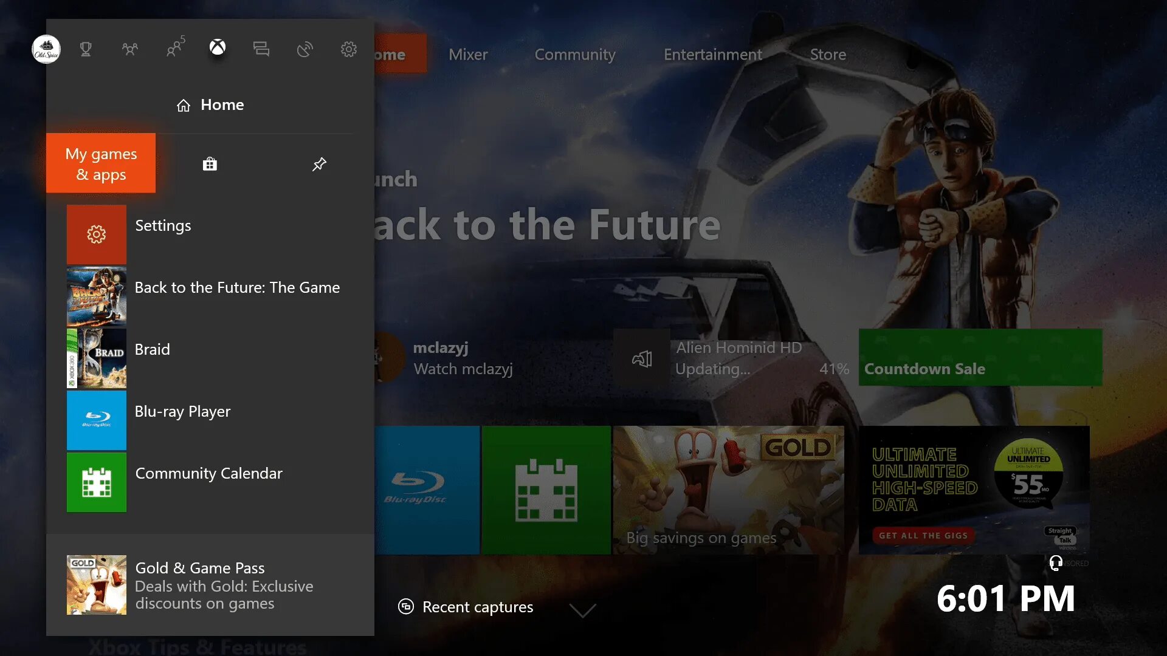Switch to the Community tab

coord(574,55)
